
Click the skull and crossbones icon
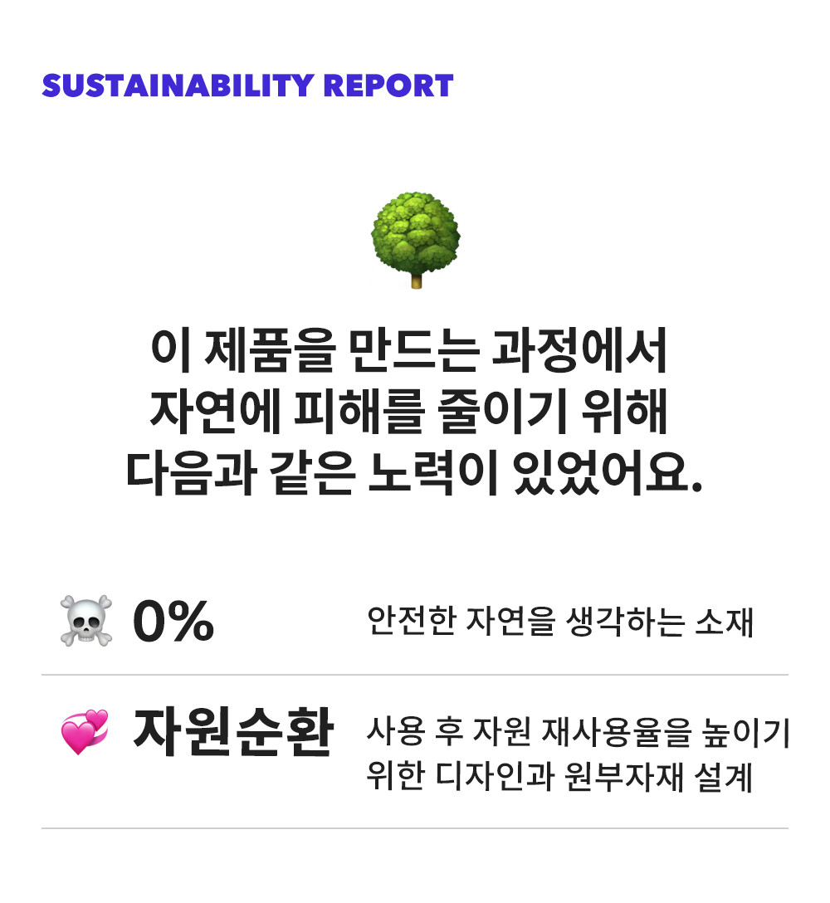coord(86,621)
